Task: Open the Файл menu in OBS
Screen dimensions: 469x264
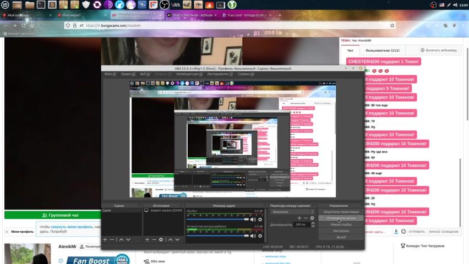Action: pyautogui.click(x=108, y=74)
